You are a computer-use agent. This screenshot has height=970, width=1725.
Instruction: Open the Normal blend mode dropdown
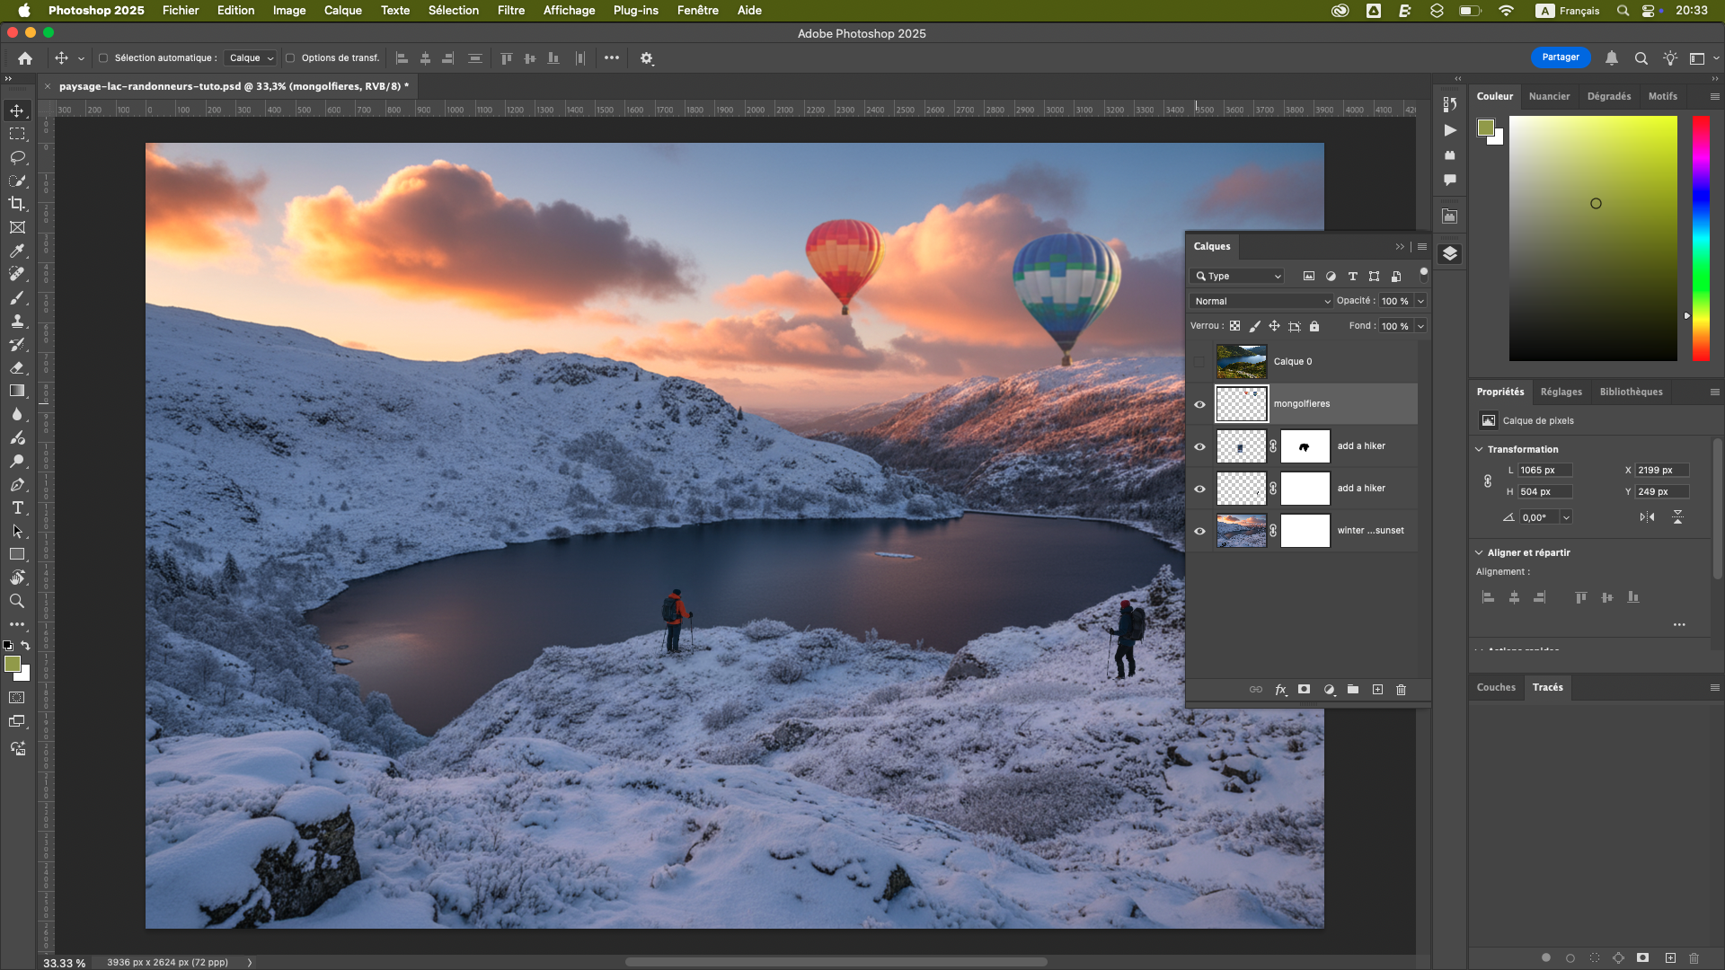point(1261,301)
